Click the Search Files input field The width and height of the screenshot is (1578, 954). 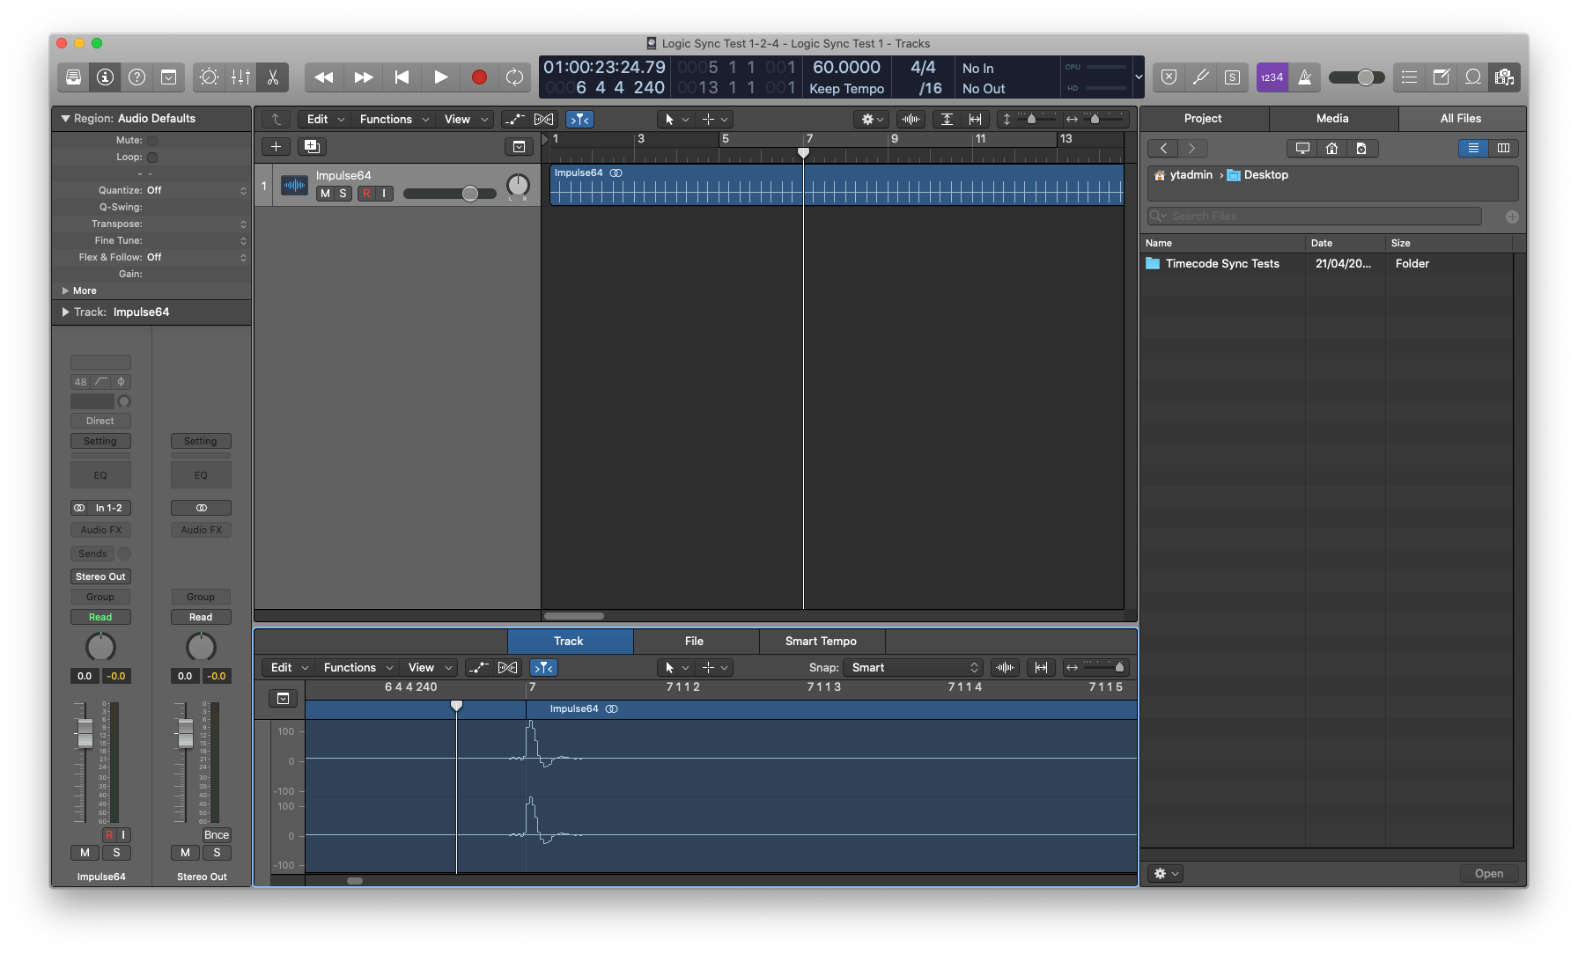1315,216
